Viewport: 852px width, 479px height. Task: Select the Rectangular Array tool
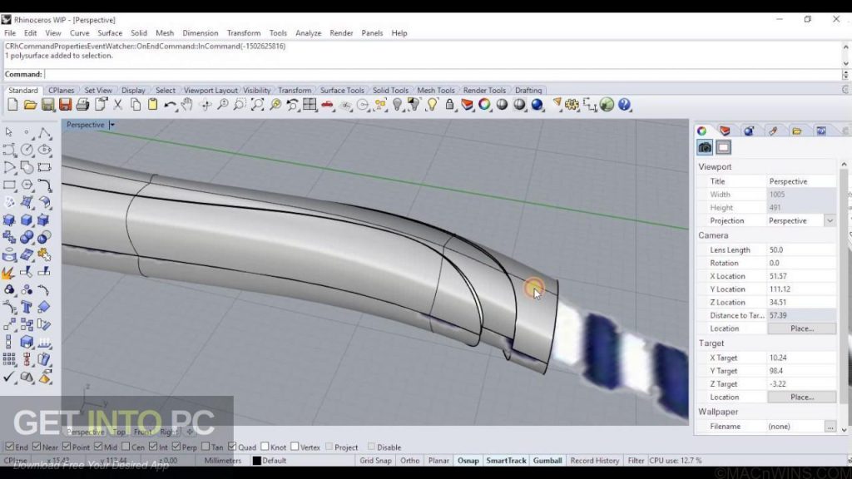coord(9,359)
